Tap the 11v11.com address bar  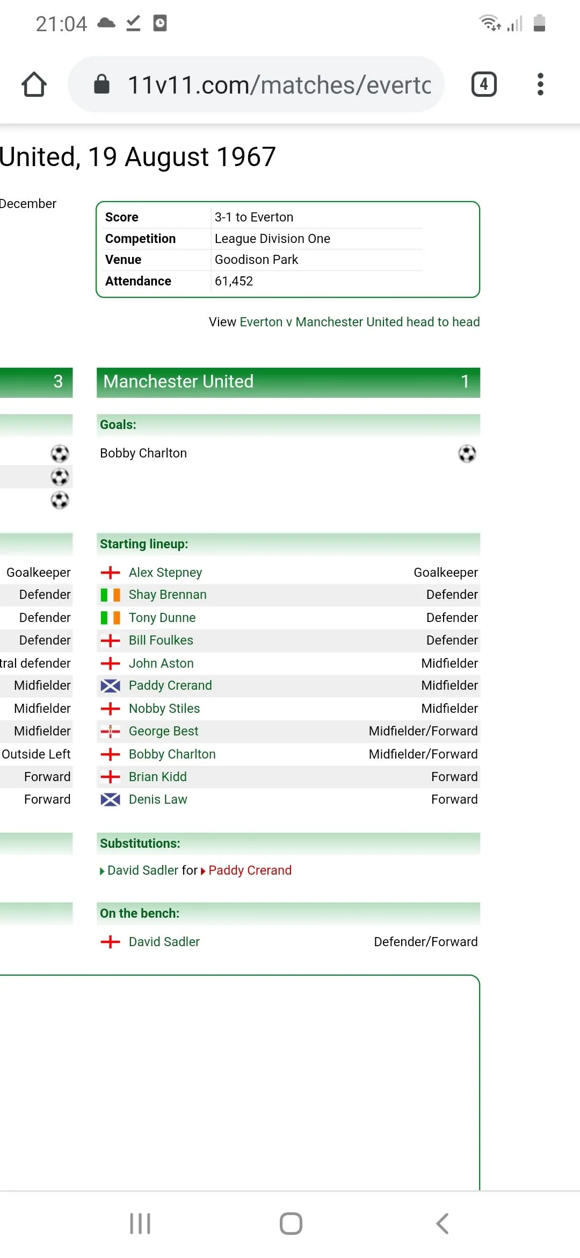[279, 85]
